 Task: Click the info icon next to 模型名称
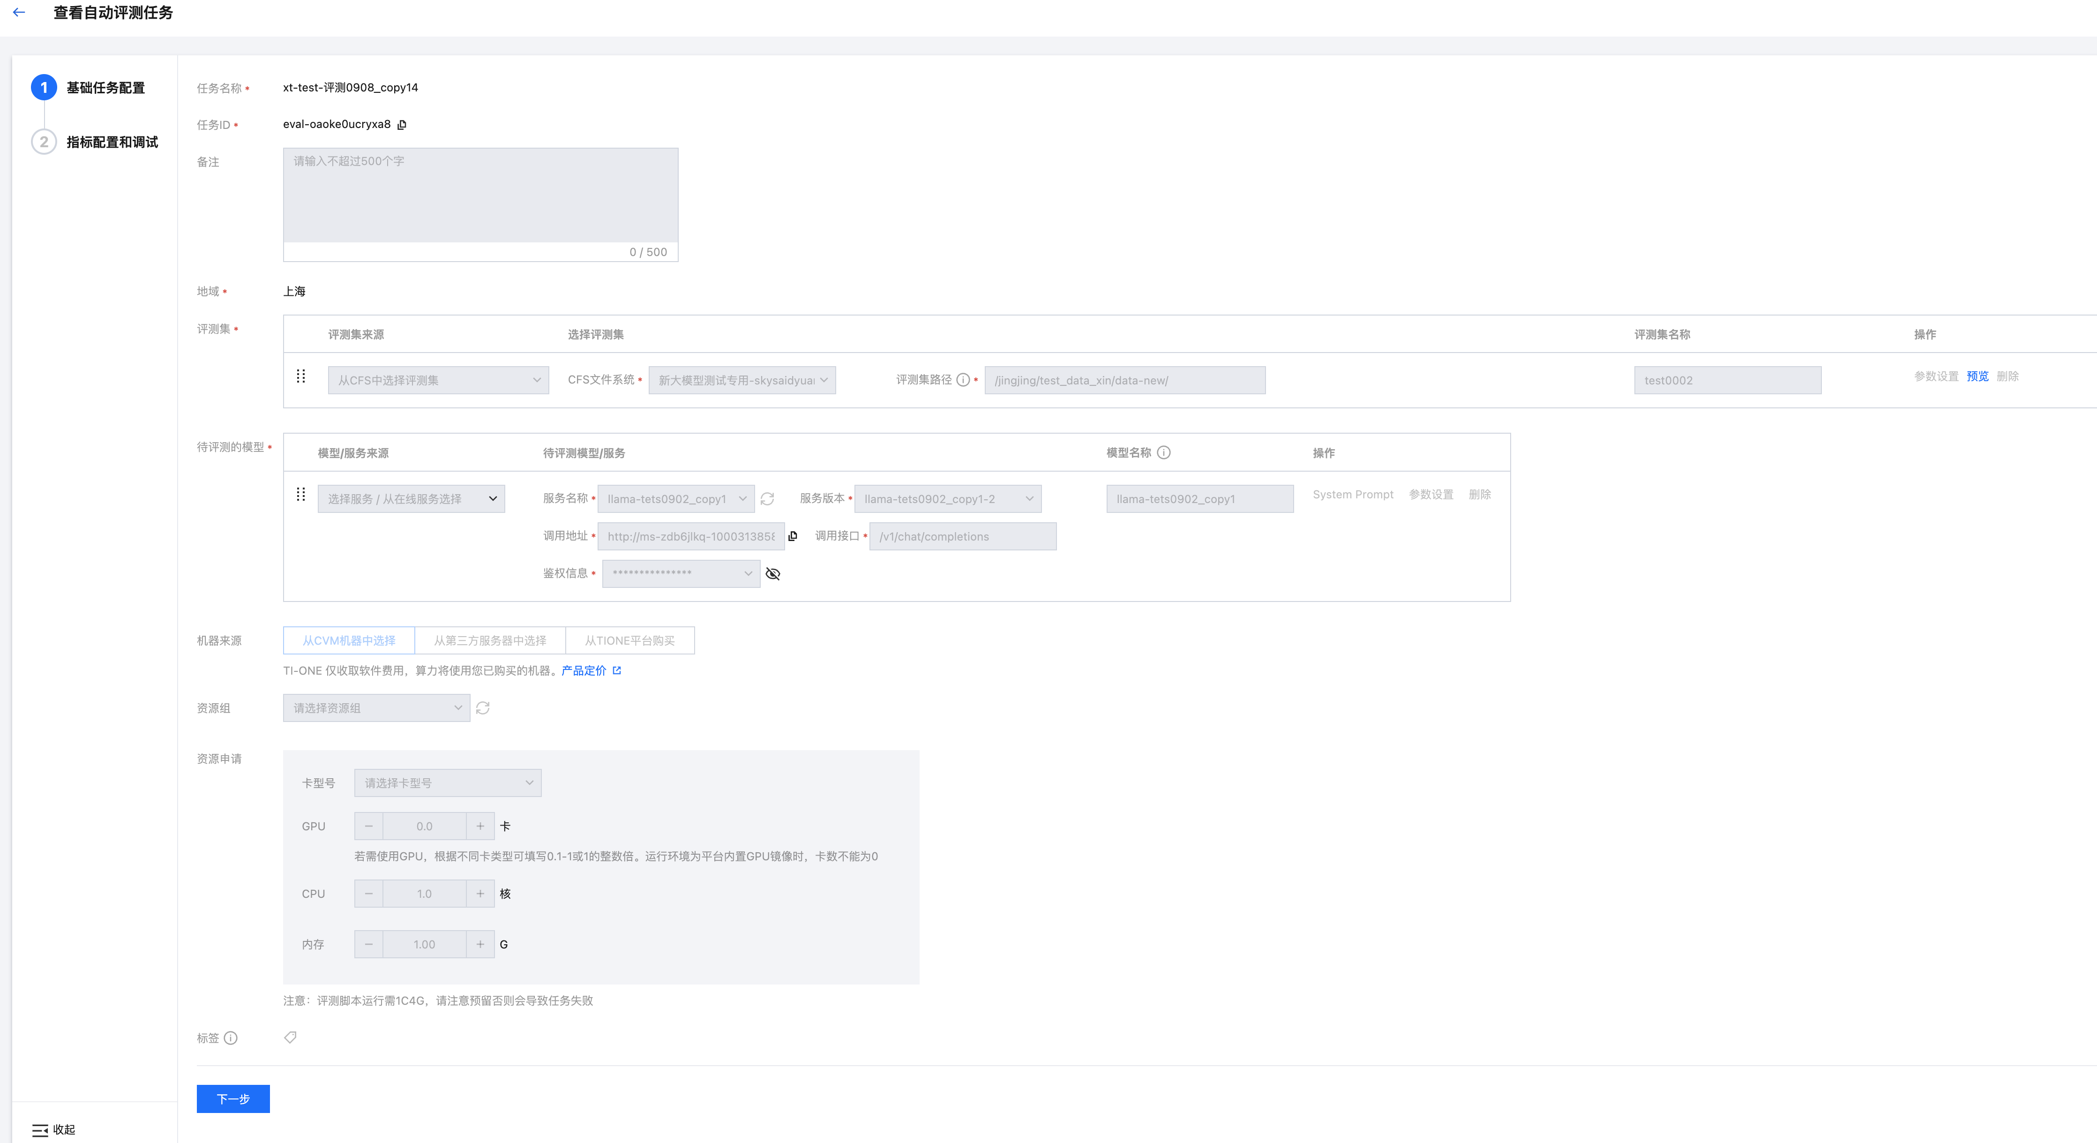[x=1164, y=452]
